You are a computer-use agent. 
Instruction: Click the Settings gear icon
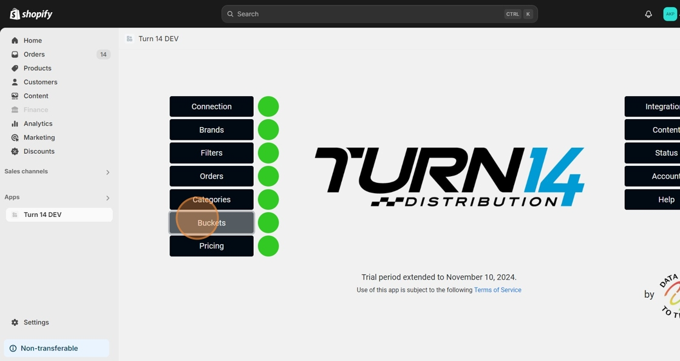tap(15, 322)
